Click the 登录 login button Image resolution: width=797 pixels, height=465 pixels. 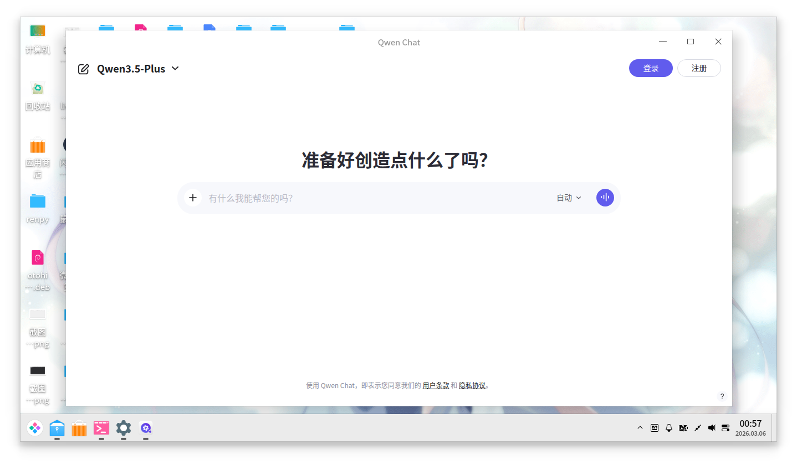click(x=651, y=68)
